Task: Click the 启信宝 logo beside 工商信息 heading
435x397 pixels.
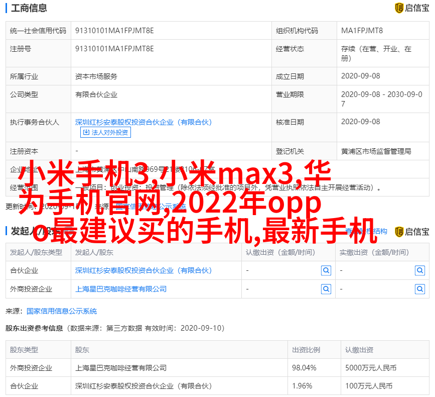Action: [x=412, y=8]
